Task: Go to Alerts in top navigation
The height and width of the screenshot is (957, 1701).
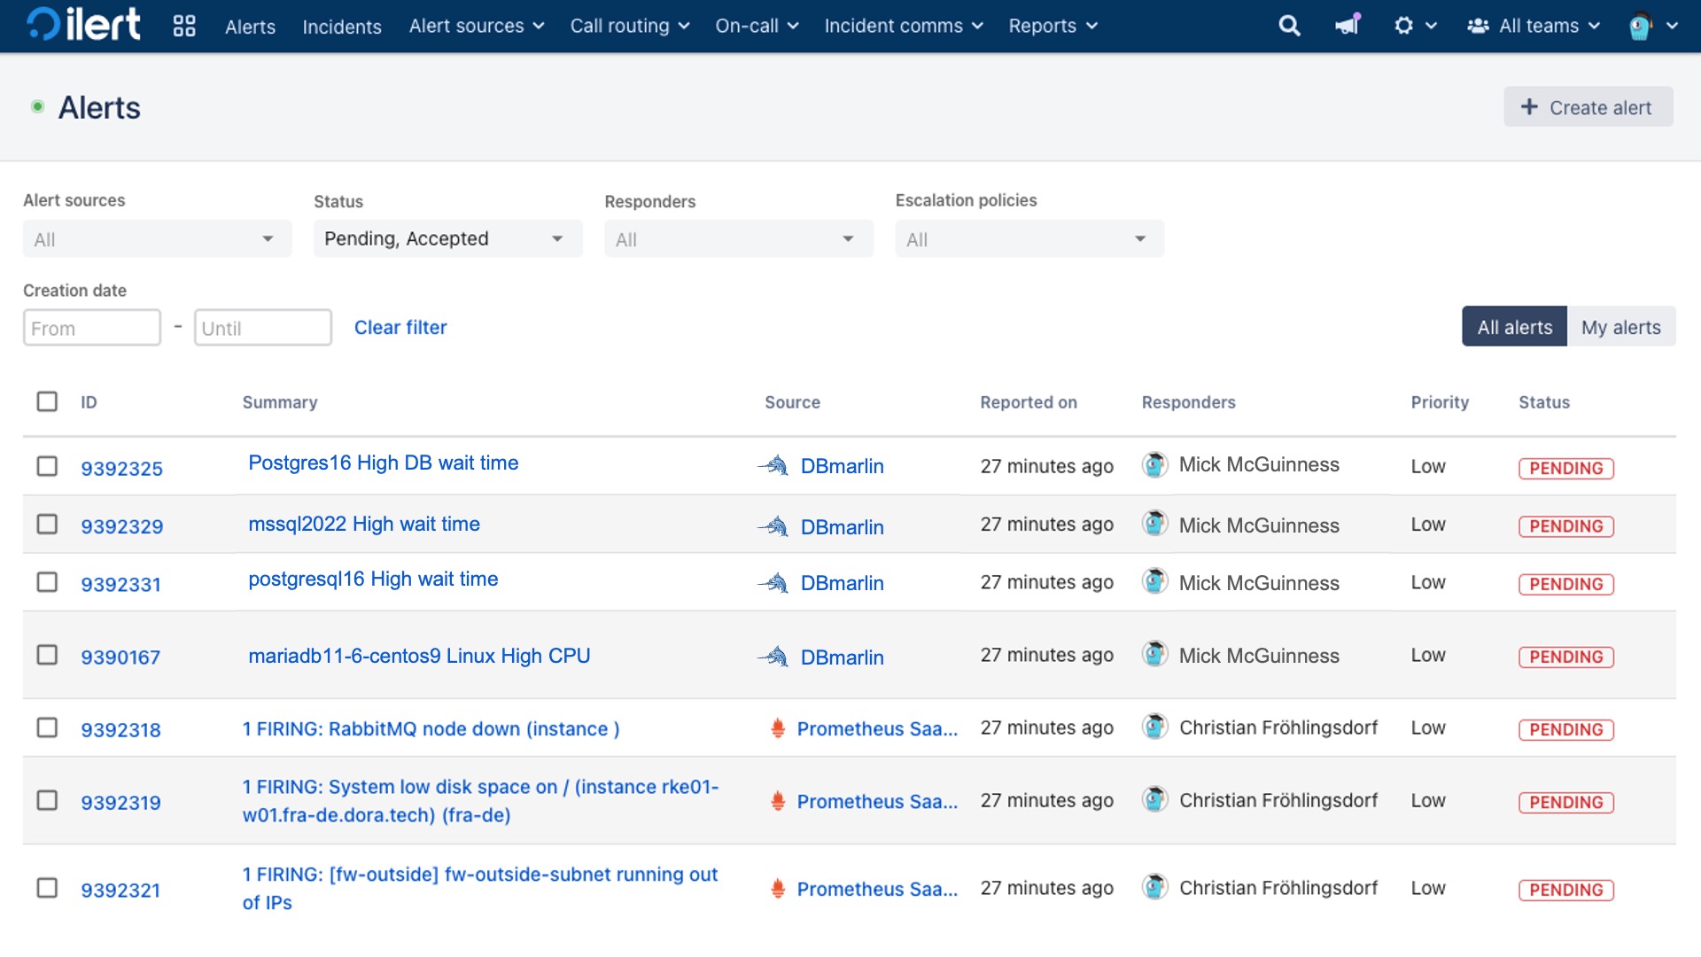Action: point(250,27)
